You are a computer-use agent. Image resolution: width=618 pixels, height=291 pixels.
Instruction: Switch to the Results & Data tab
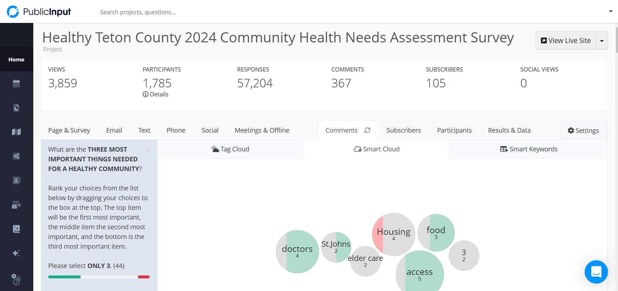tap(509, 130)
